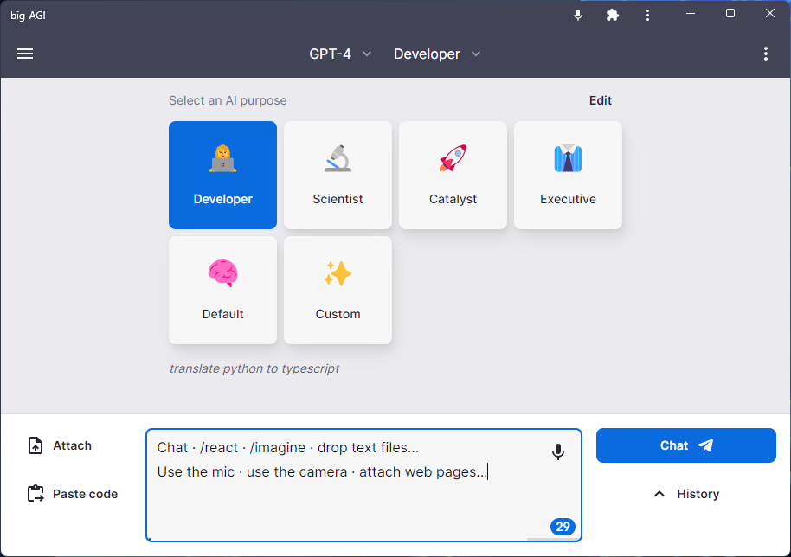
Task: Click the title bar microphone icon
Action: [x=578, y=15]
